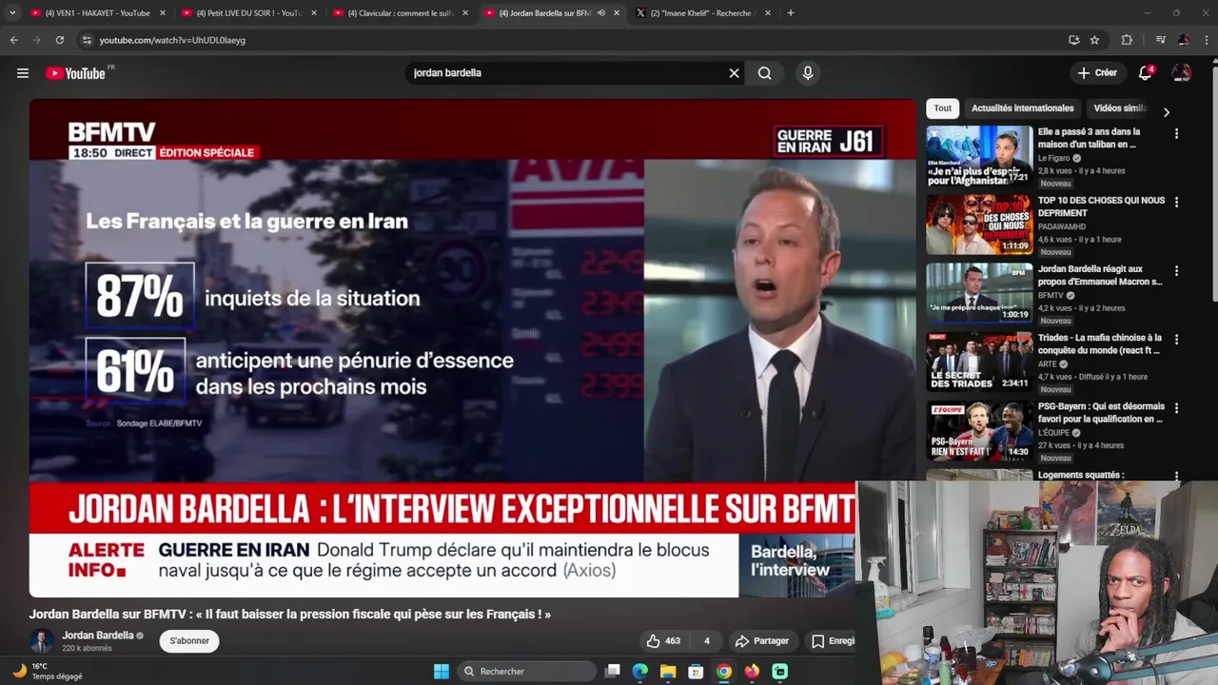Switch to Chrome on the taskbar
The image size is (1218, 685).
pos(724,672)
